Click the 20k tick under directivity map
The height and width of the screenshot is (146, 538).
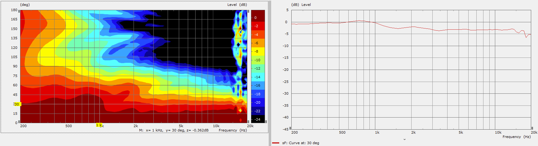[x=250, y=126]
